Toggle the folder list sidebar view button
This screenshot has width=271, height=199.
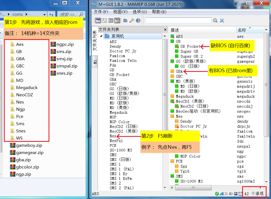(98, 21)
